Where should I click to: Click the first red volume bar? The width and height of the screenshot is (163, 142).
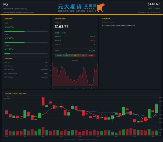[7, 132]
